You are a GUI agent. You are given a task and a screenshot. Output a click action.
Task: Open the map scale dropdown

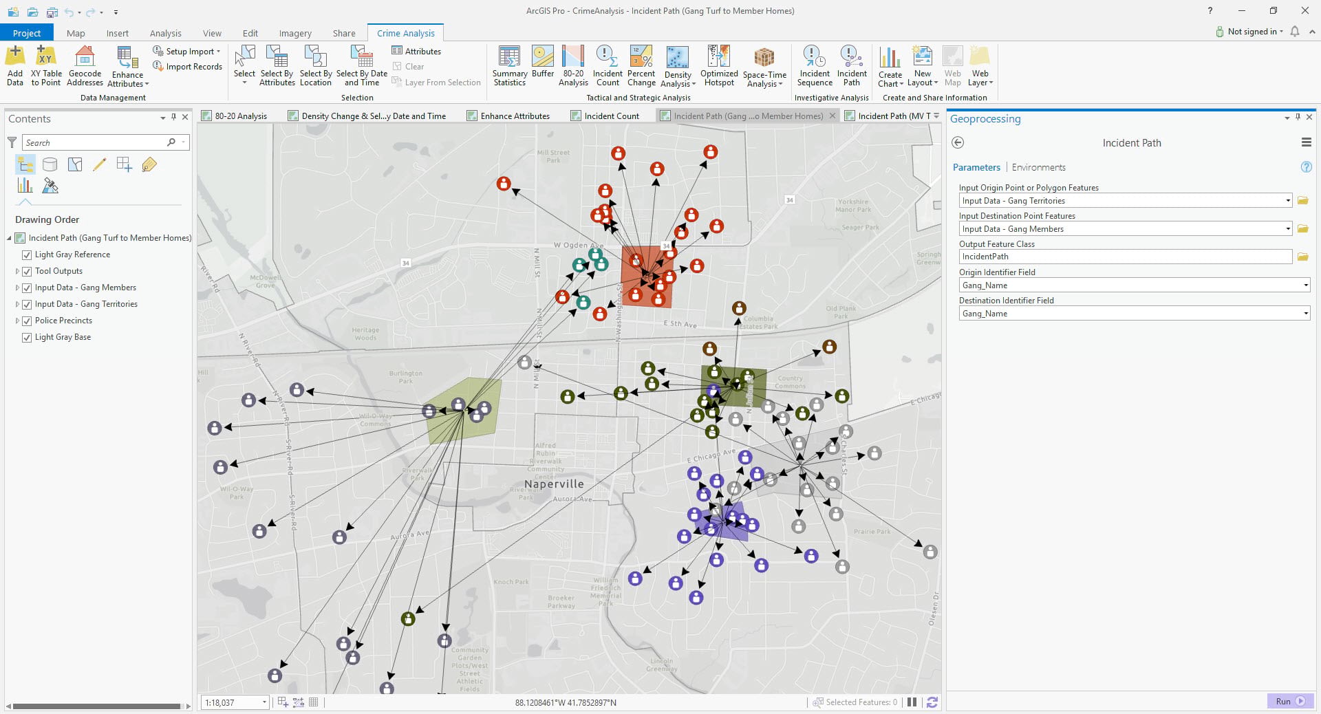pos(264,702)
